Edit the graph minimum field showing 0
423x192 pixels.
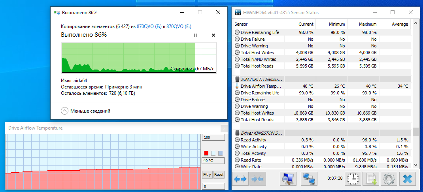click(x=213, y=186)
